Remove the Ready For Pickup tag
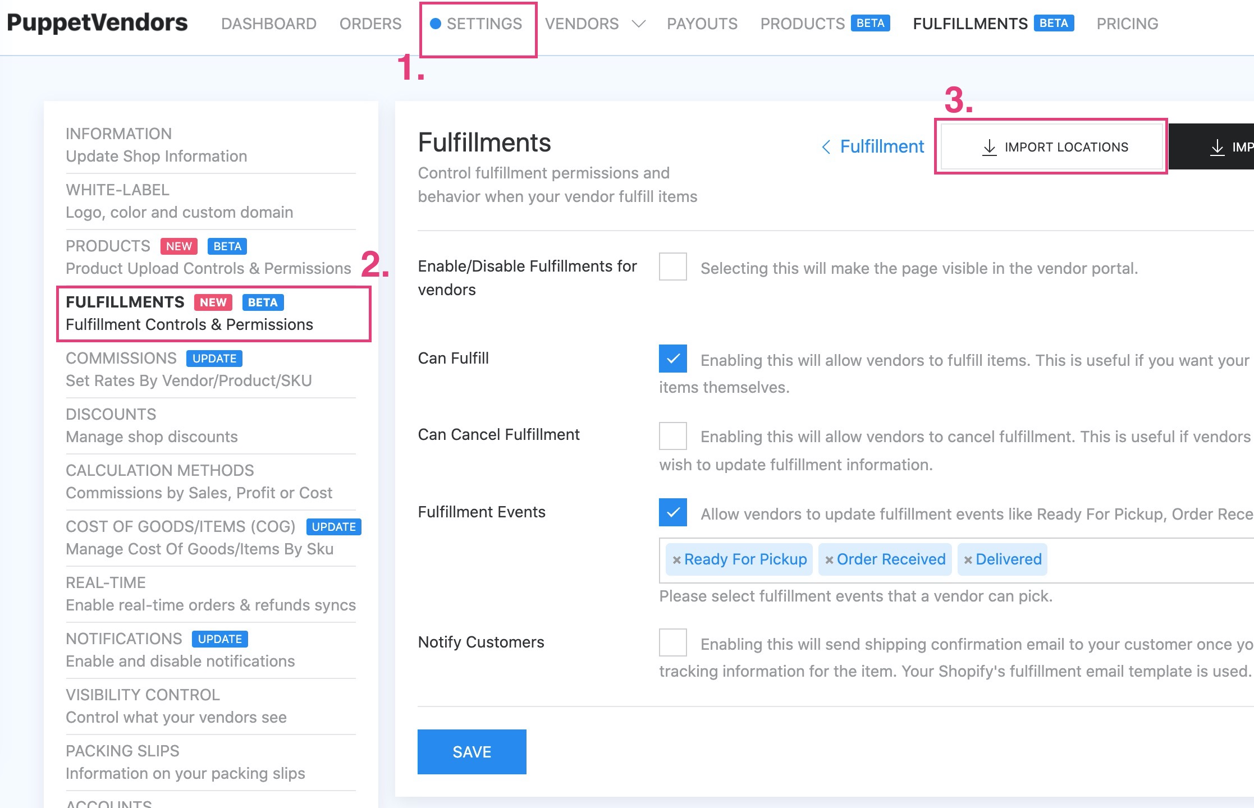1254x808 pixels. (676, 560)
